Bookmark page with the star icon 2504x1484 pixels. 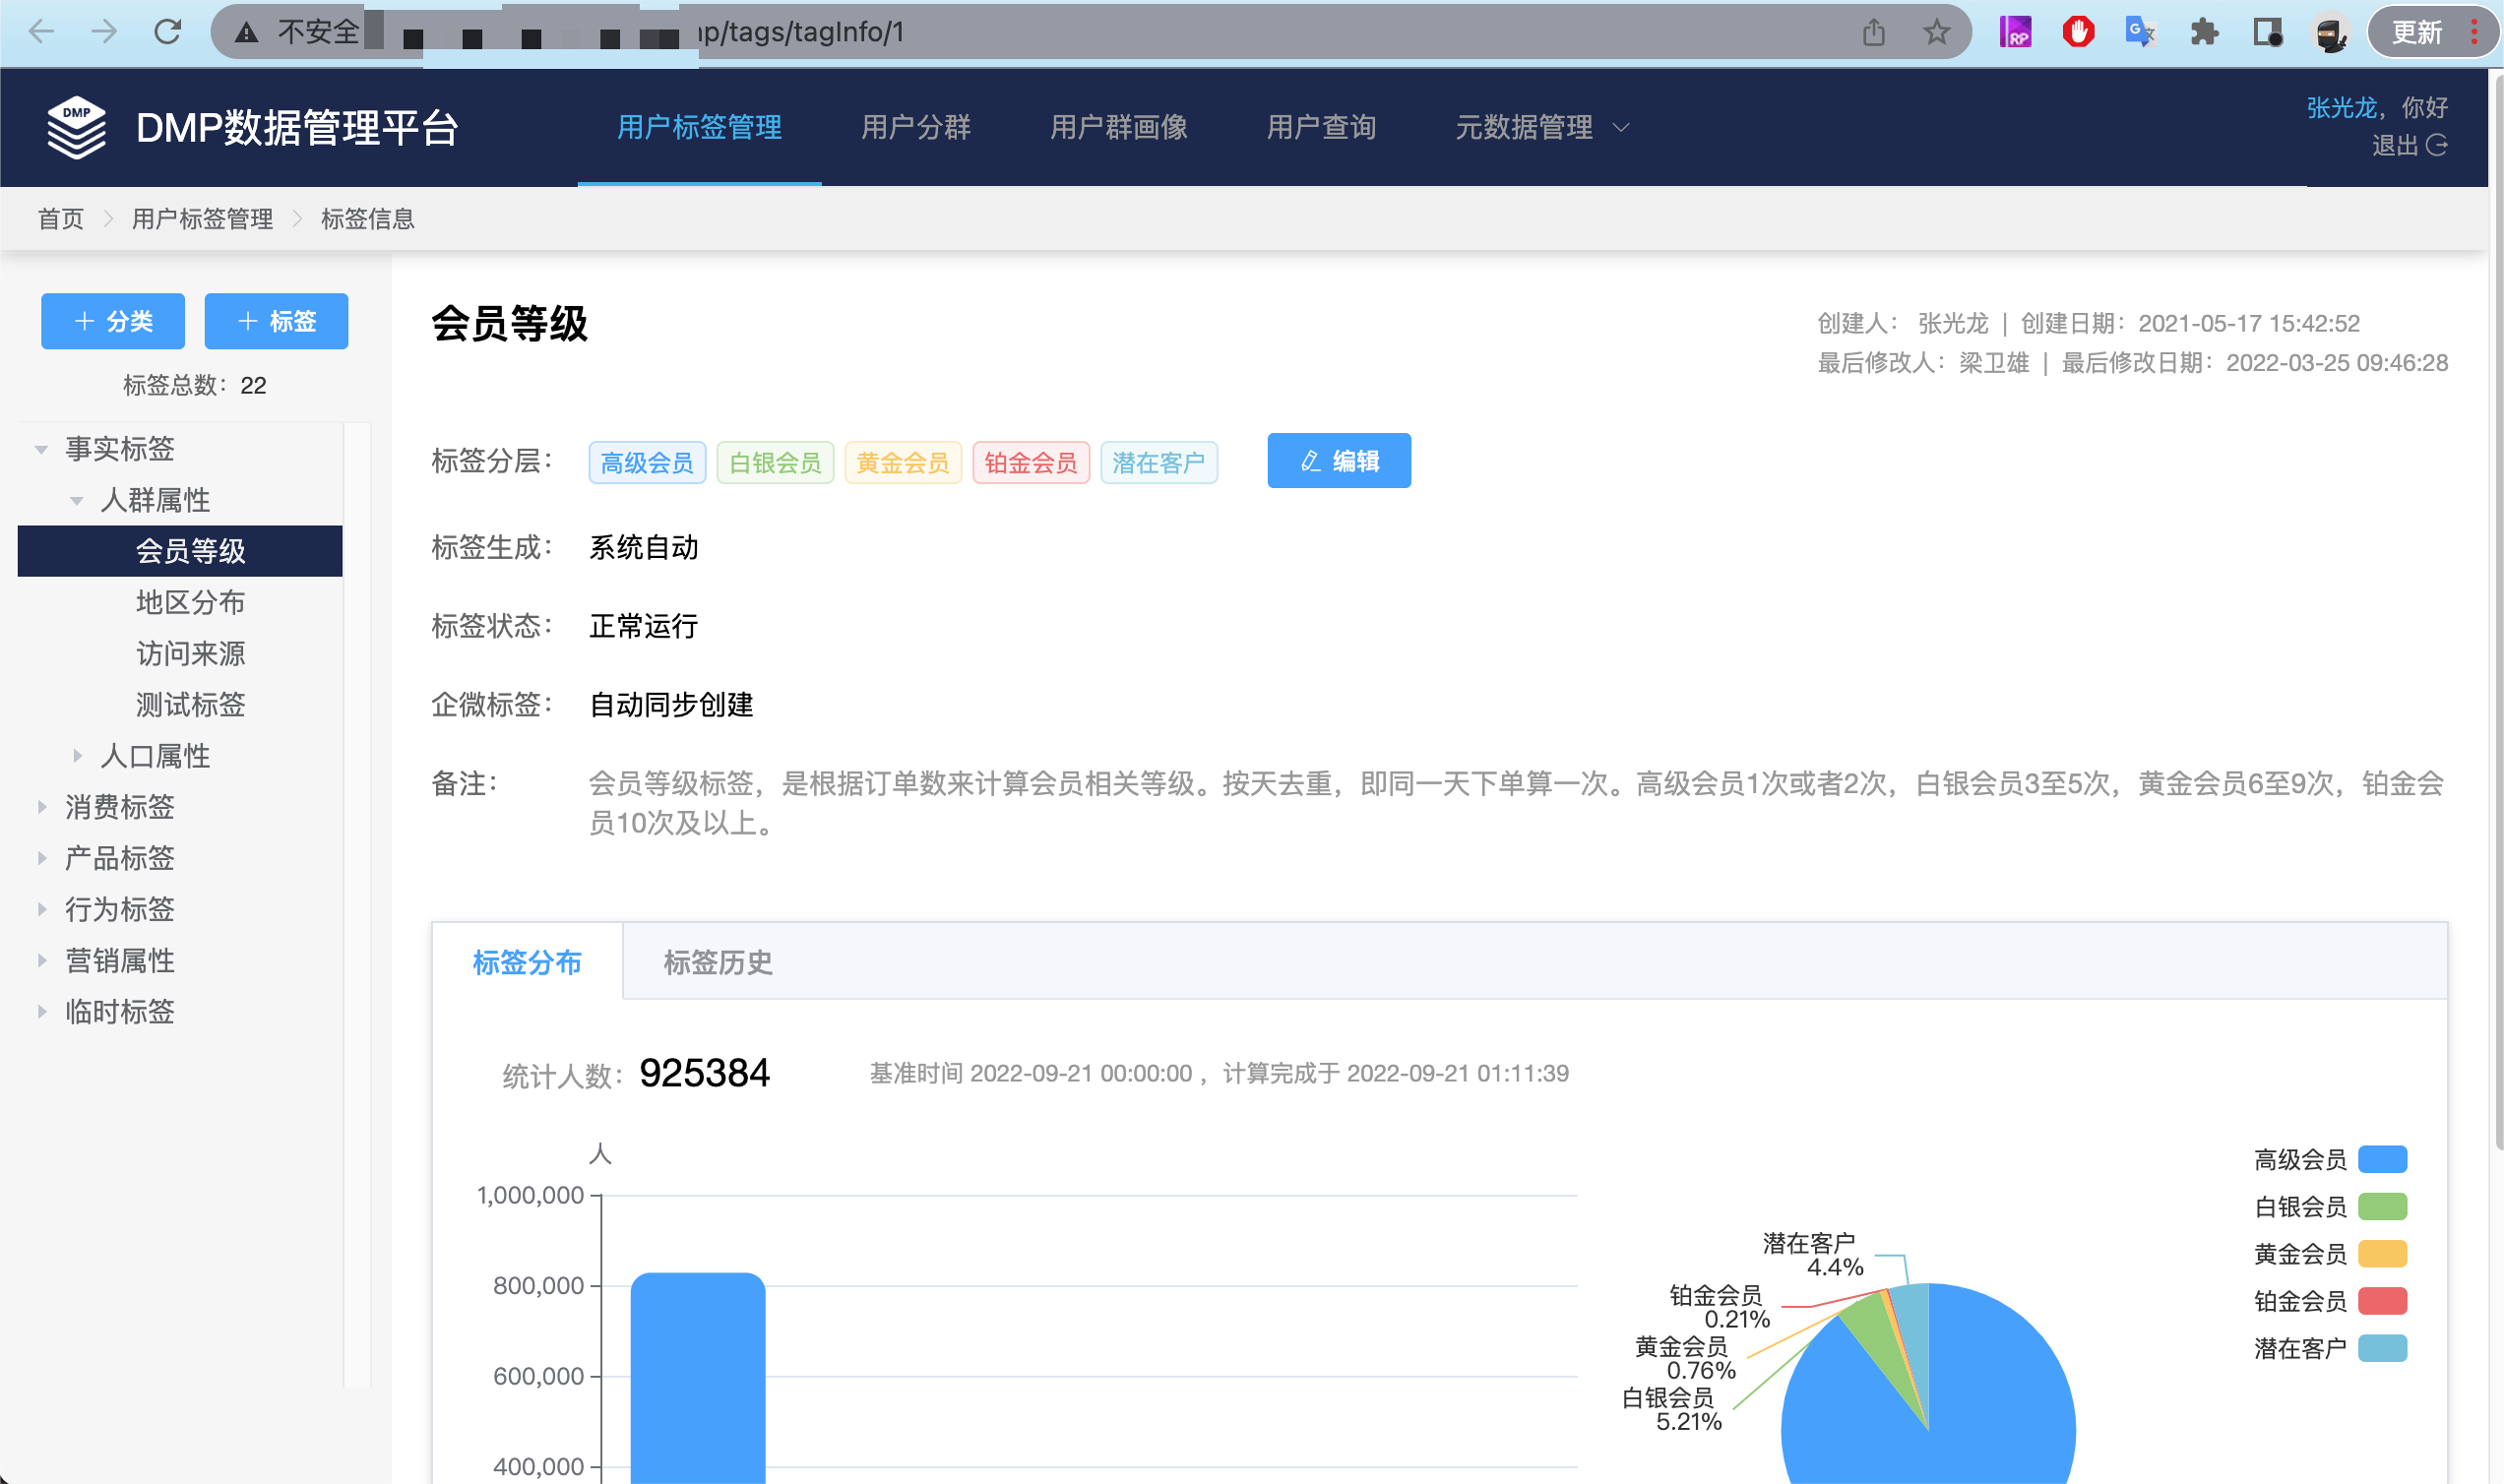pyautogui.click(x=1937, y=33)
